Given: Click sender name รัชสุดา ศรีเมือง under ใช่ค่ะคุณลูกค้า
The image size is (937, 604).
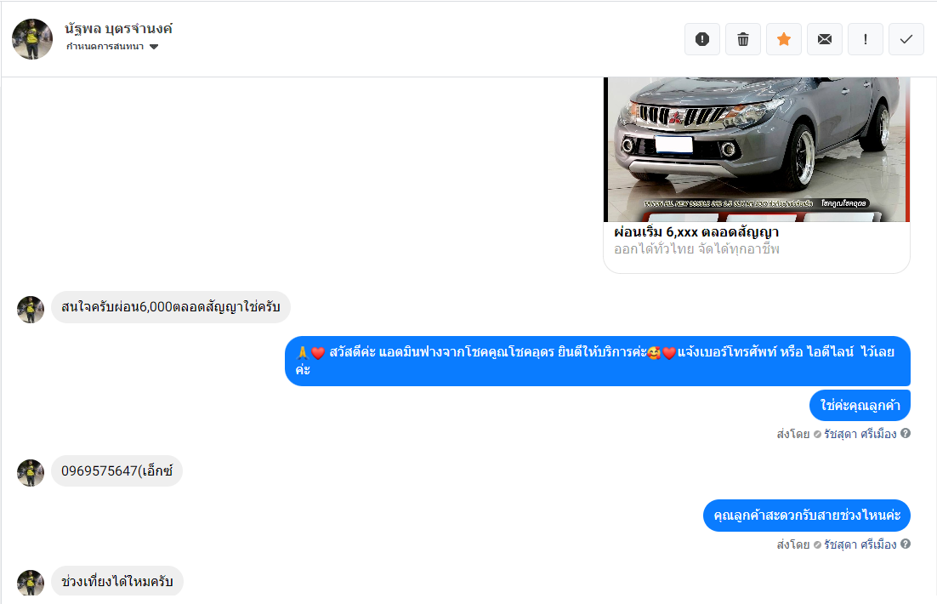Looking at the screenshot, I should tap(860, 434).
